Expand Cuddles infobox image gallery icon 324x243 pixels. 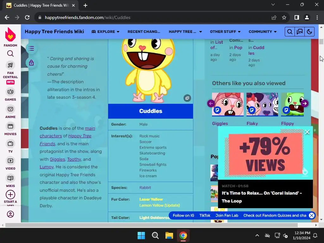point(187,98)
